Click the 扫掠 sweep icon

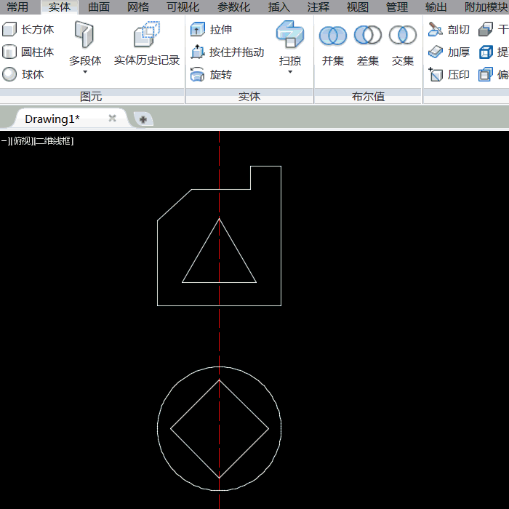coord(290,34)
